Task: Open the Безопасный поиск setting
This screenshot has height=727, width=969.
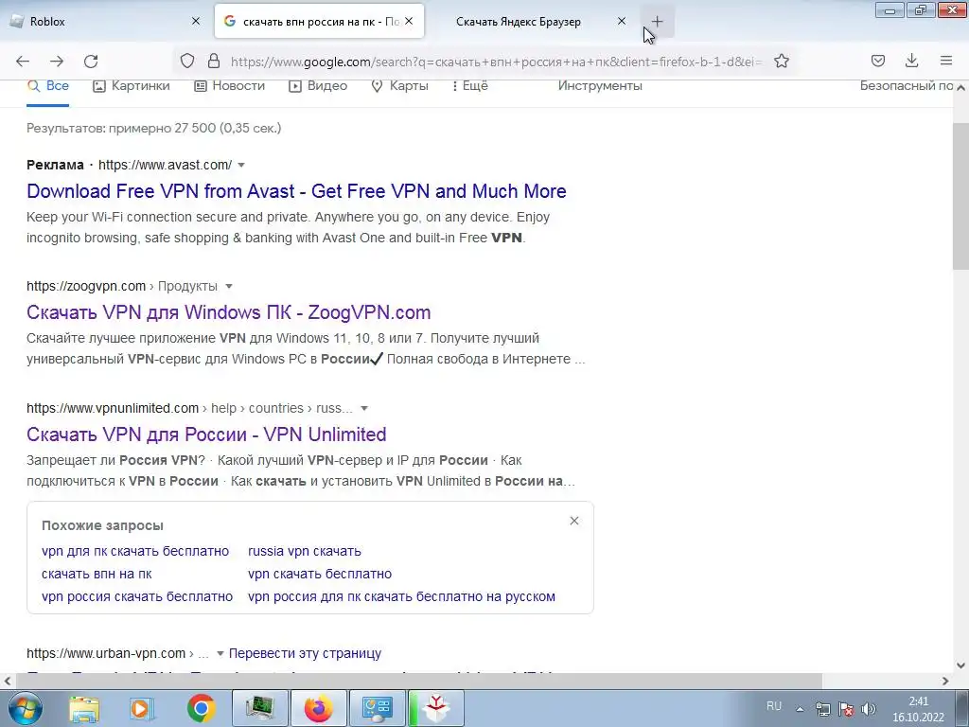Action: point(906,86)
